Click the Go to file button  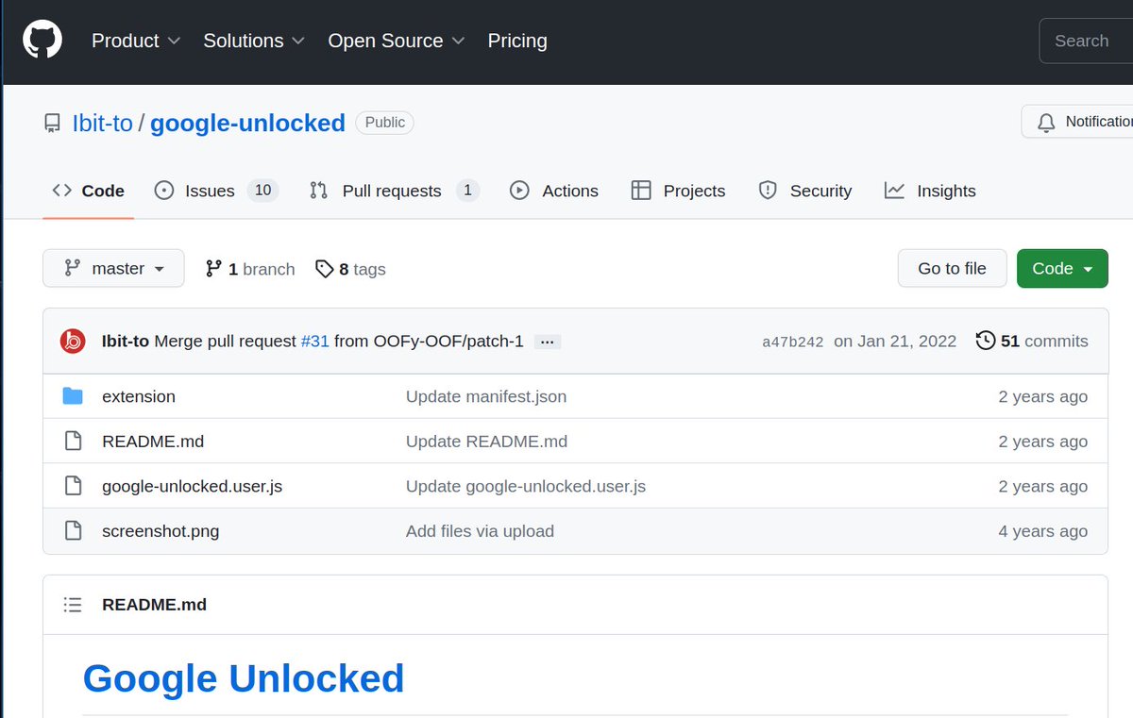952,269
